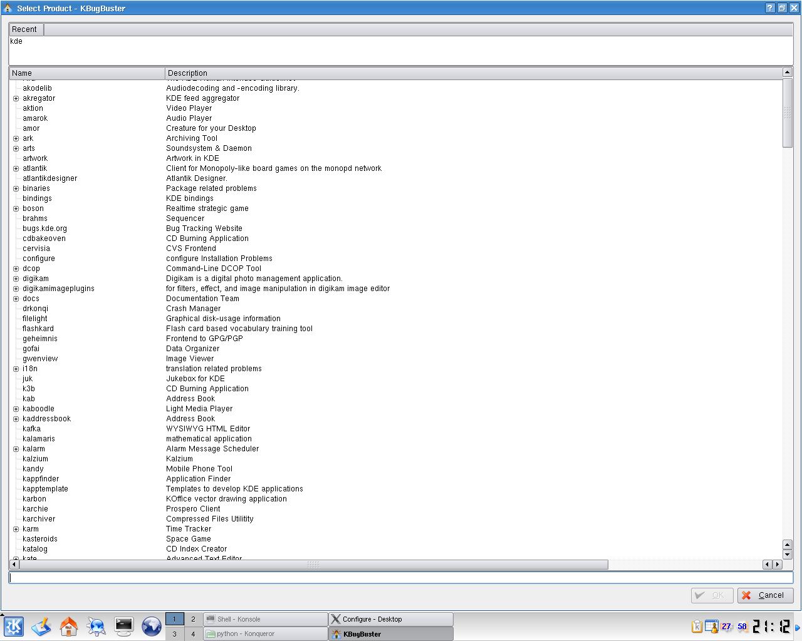Expand the atlantik product node

tap(16, 168)
